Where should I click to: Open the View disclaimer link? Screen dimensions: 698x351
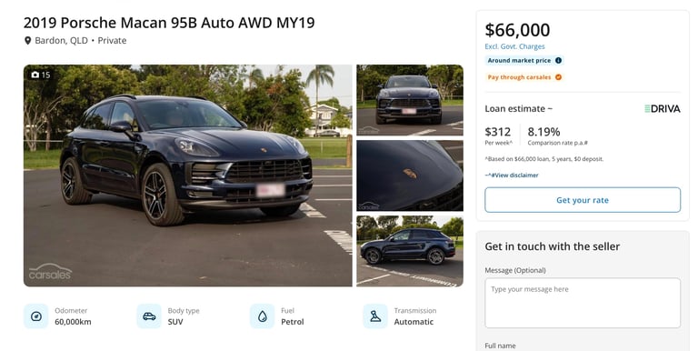(512, 175)
